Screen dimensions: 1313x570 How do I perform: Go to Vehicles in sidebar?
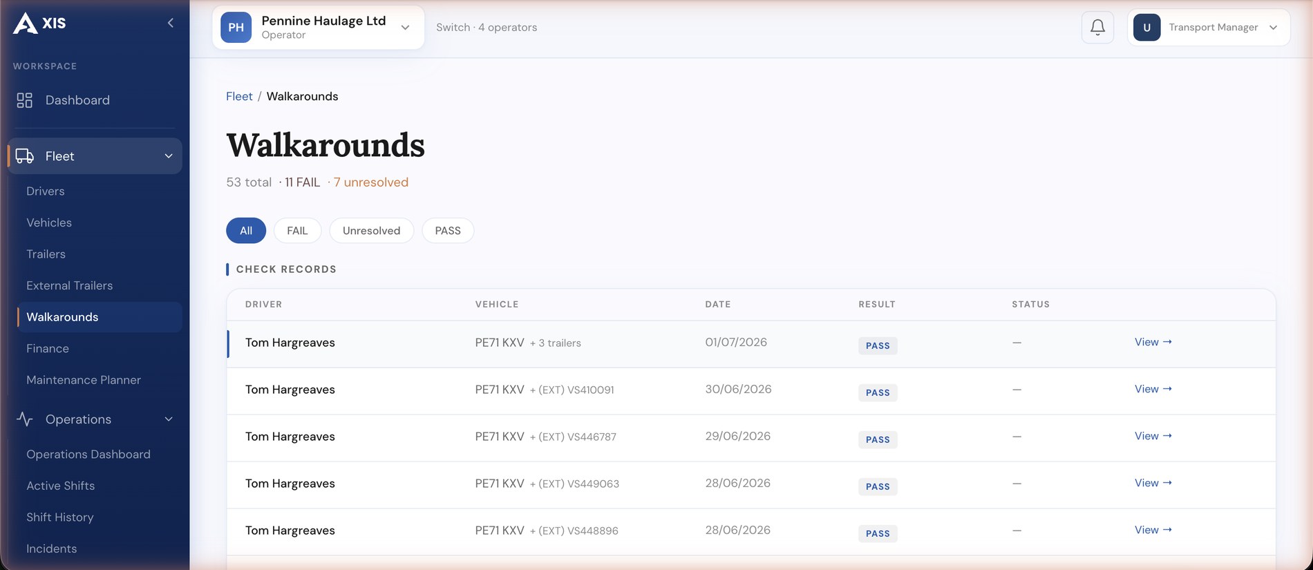pos(49,222)
